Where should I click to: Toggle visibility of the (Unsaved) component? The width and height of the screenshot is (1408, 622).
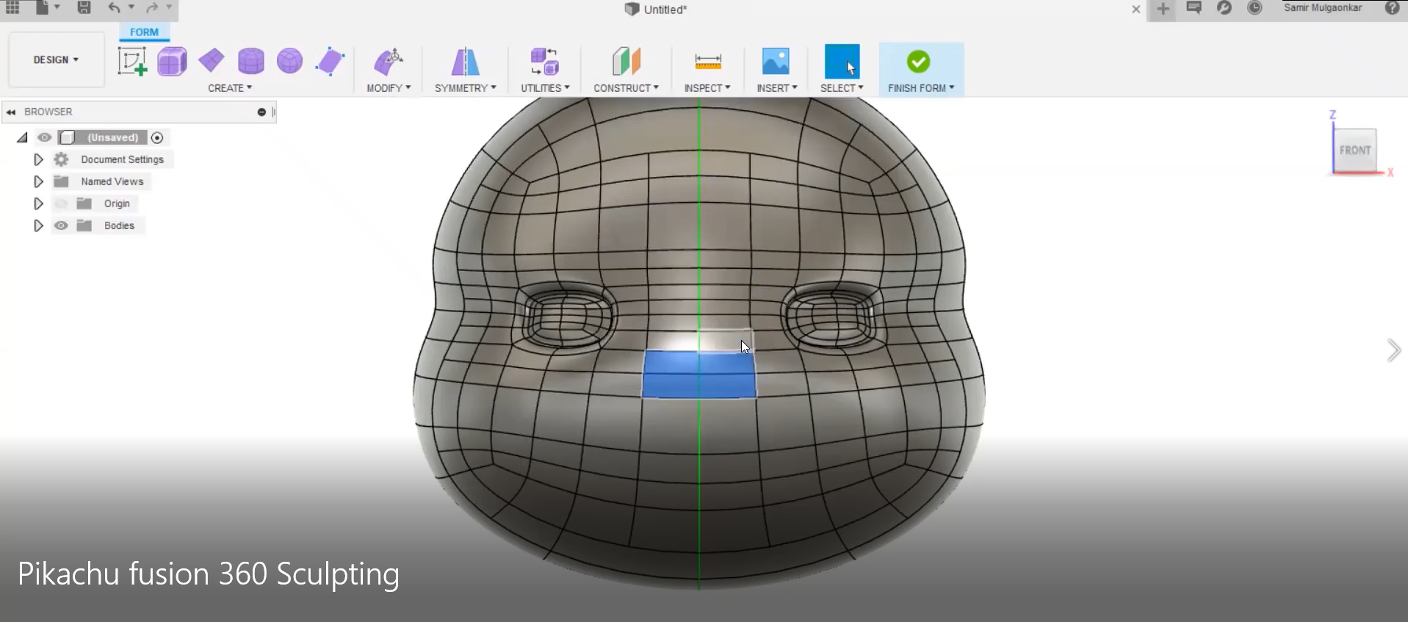[x=45, y=137]
